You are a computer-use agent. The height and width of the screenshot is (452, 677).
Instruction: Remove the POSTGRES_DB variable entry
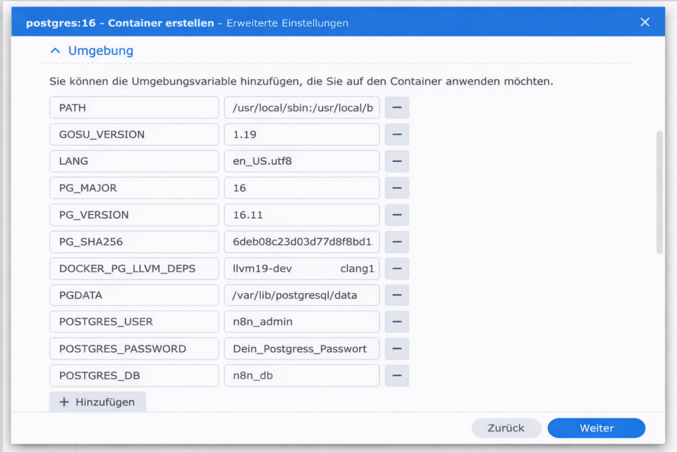click(397, 375)
